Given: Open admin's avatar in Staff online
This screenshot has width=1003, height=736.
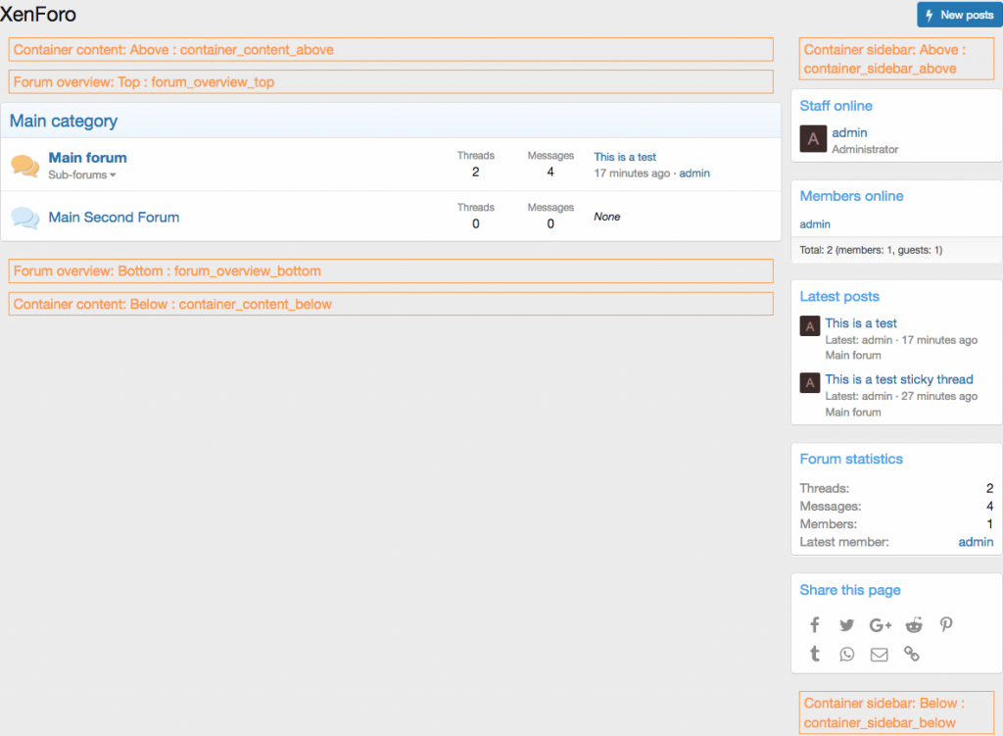Looking at the screenshot, I should click(812, 139).
